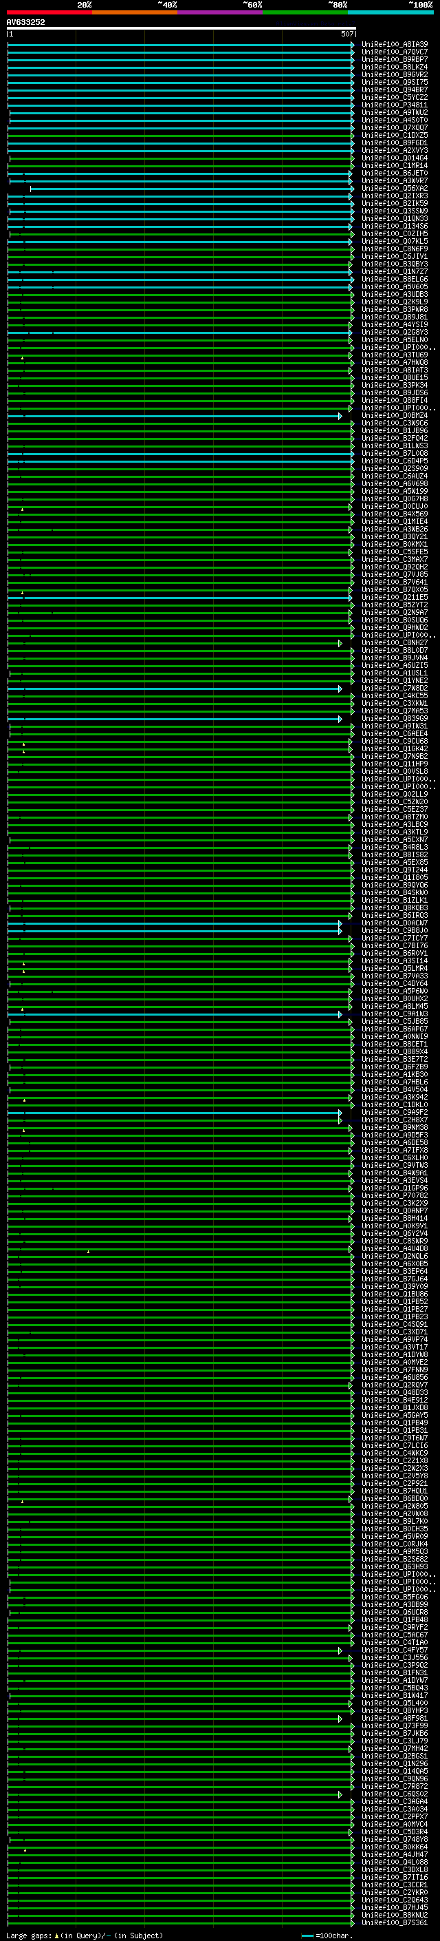Click the cyan alignment bar for UniRef100_A8IA39
Screen dimensions: 440x1941
tap(181, 45)
